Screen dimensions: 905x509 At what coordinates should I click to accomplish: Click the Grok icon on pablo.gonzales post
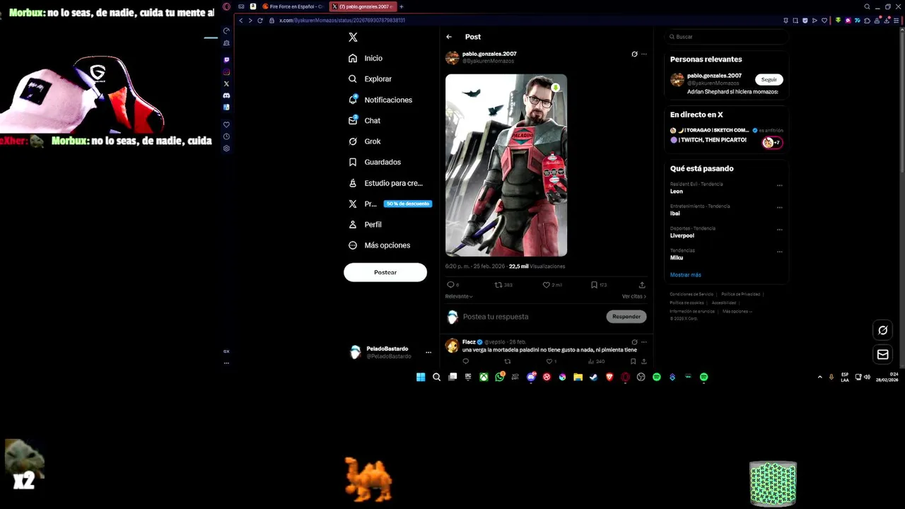pyautogui.click(x=634, y=54)
